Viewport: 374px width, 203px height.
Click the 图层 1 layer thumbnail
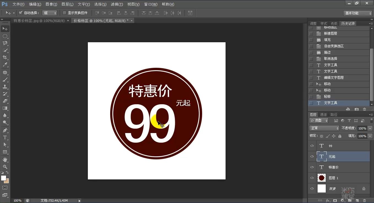pyautogui.click(x=322, y=177)
